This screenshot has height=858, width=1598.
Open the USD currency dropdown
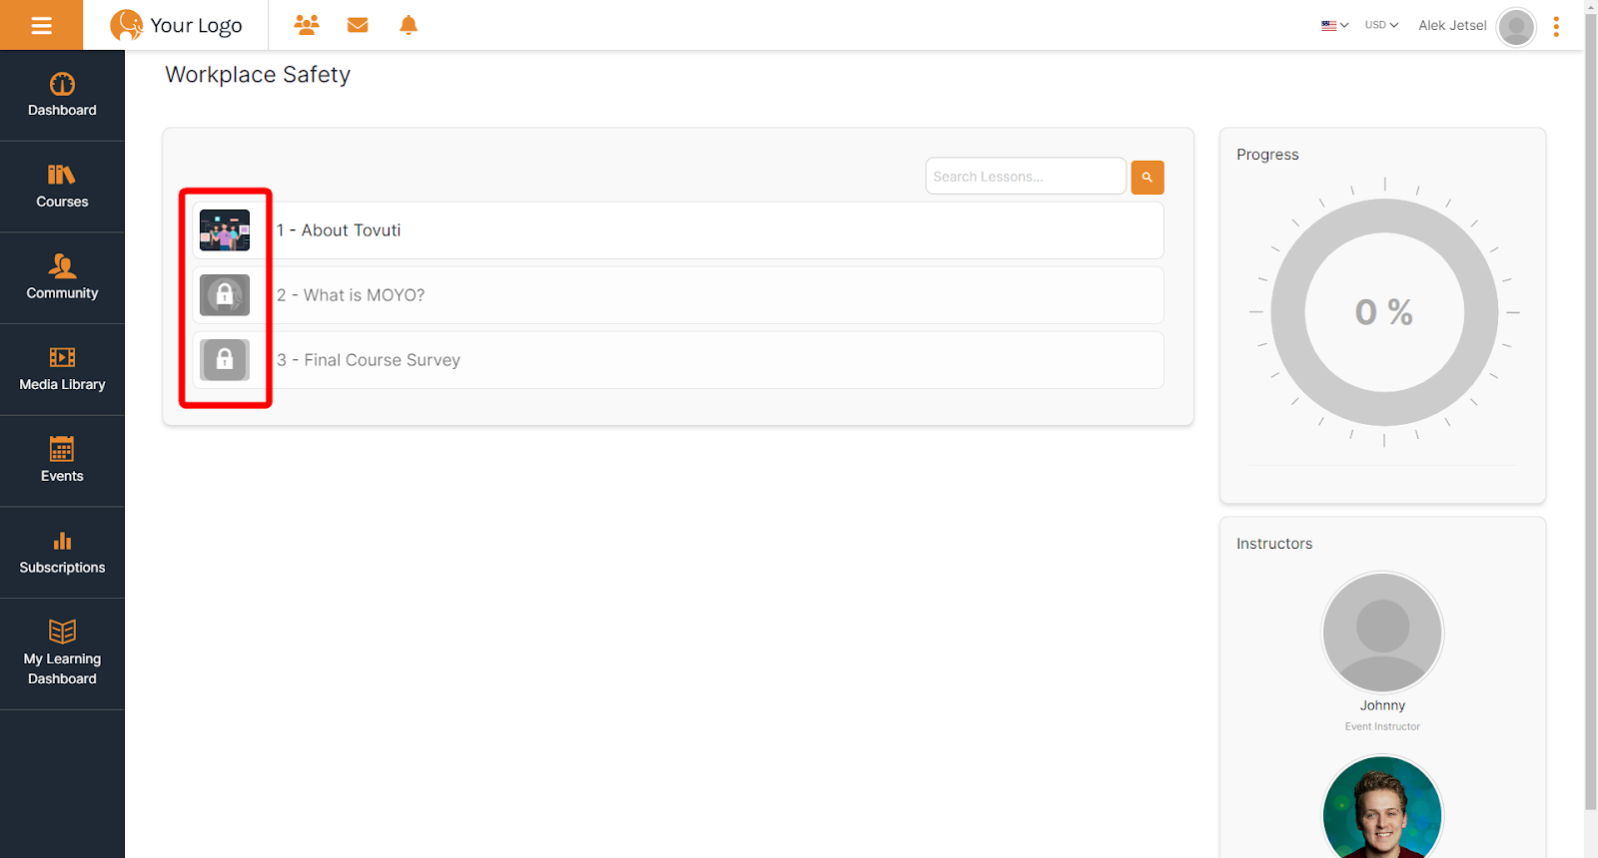pyautogui.click(x=1381, y=25)
